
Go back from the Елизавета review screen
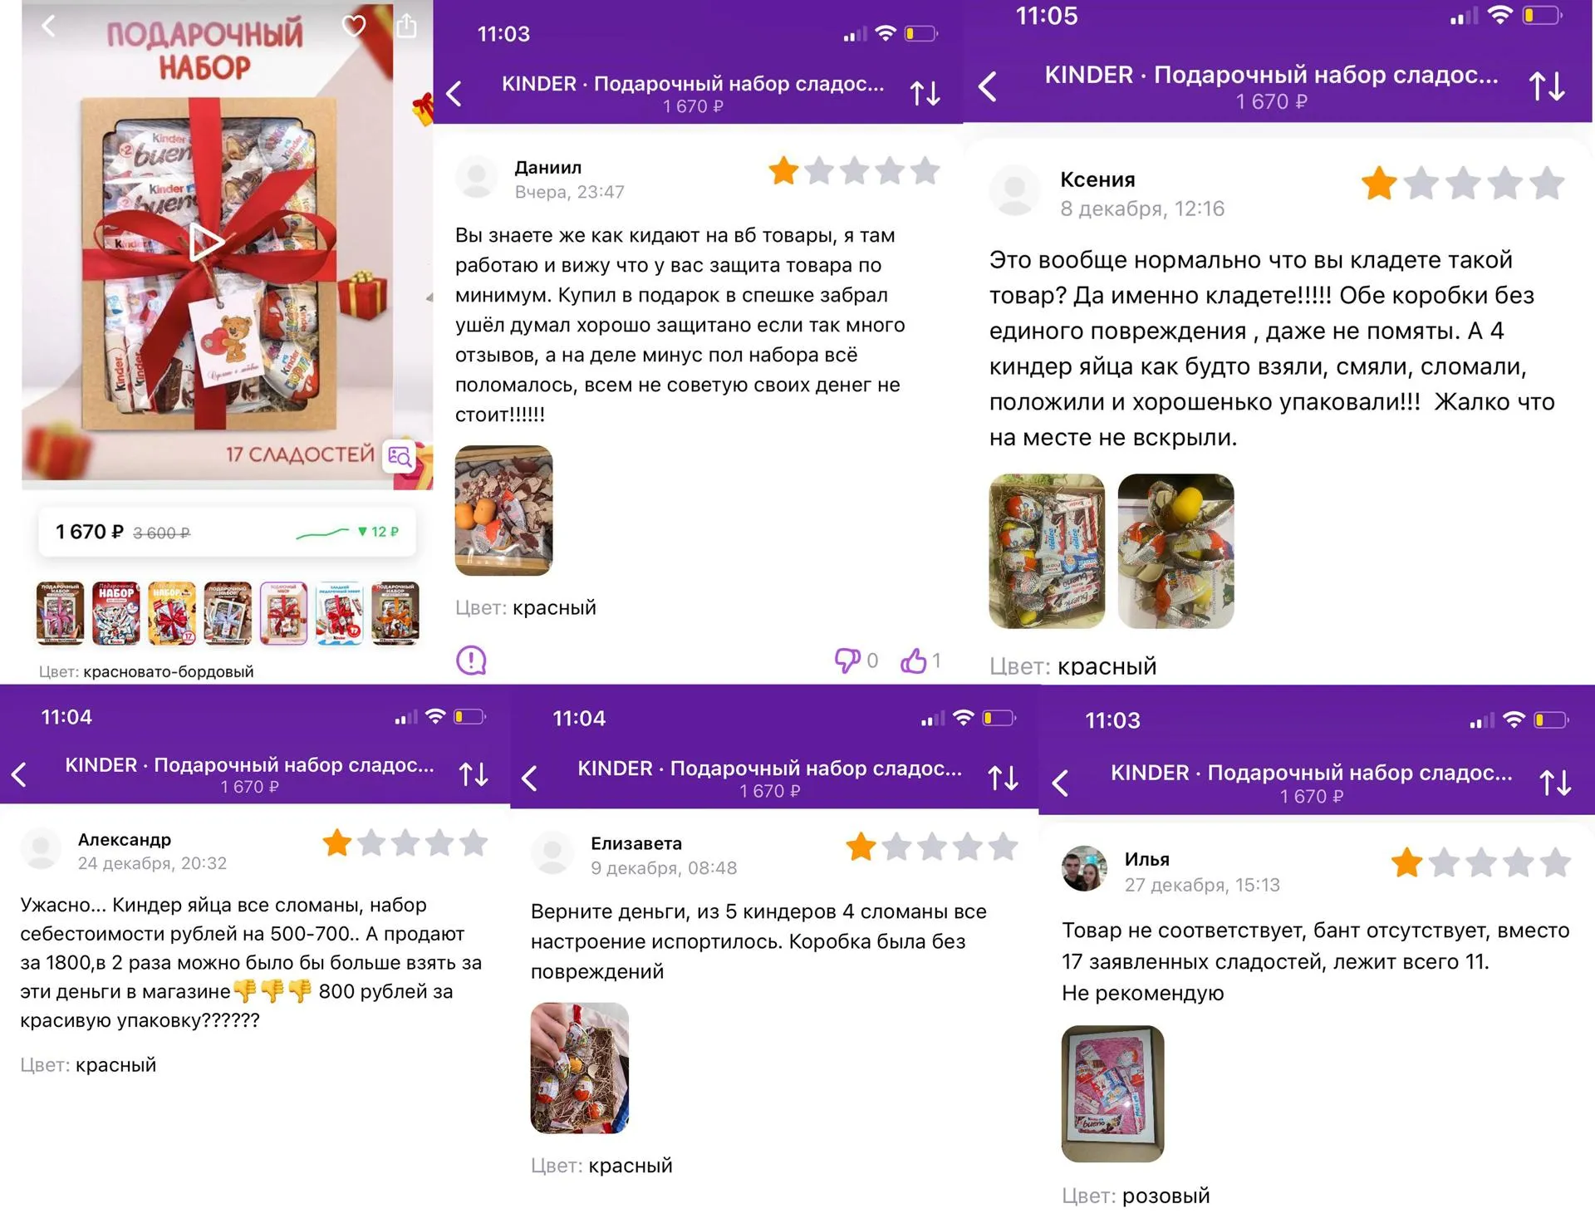529,778
